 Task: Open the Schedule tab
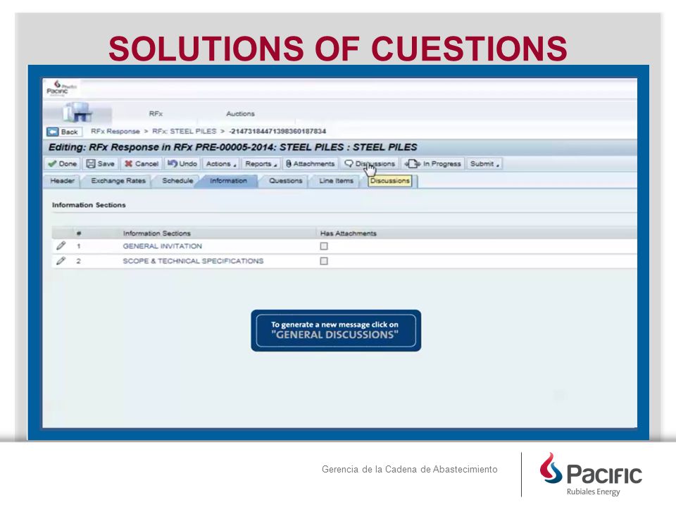click(x=177, y=181)
